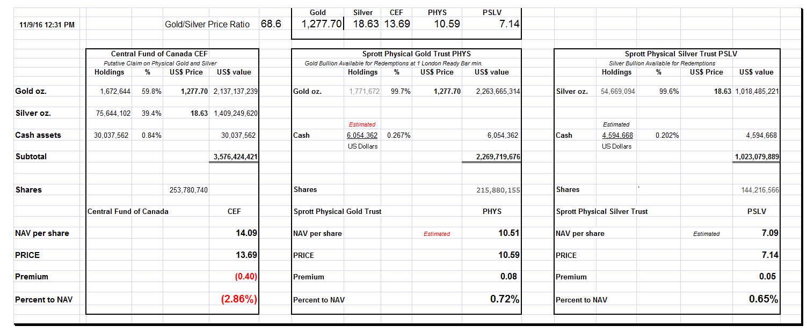The height and width of the screenshot is (333, 807).
Task: Select PHYS gold percent 99.7%
Action: 401,92
